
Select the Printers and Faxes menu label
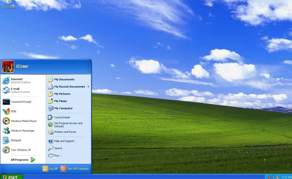[65, 132]
